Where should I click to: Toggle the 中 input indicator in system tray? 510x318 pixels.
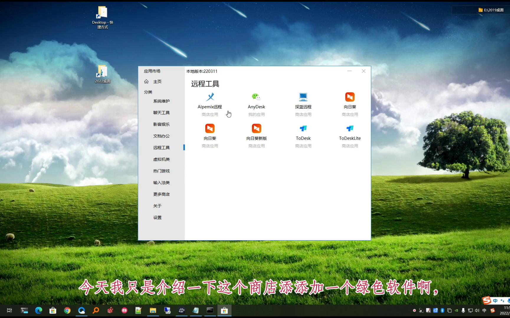point(484,310)
